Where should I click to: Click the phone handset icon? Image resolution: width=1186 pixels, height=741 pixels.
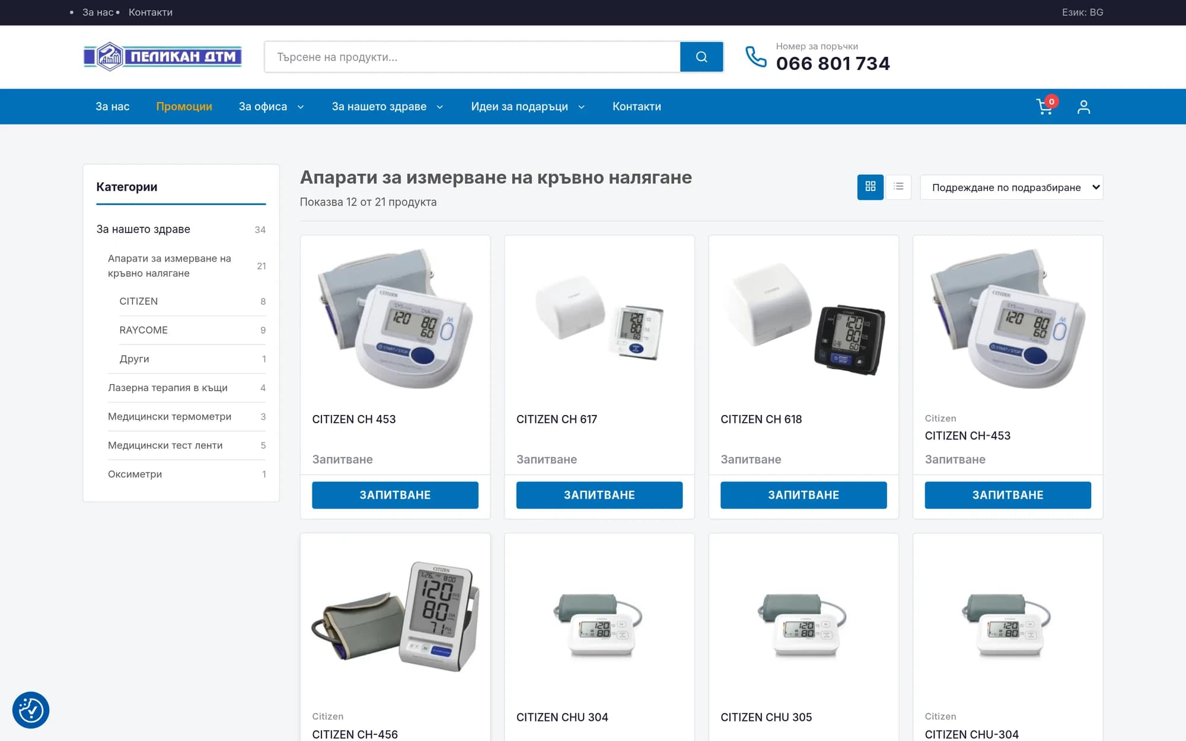click(x=756, y=57)
